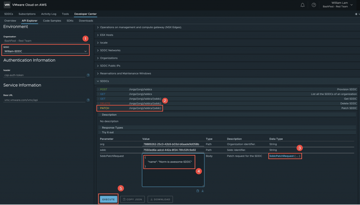The width and height of the screenshot is (360, 205).
Task: Open the SDDC William-SDDC dropdown
Action: coord(45,51)
